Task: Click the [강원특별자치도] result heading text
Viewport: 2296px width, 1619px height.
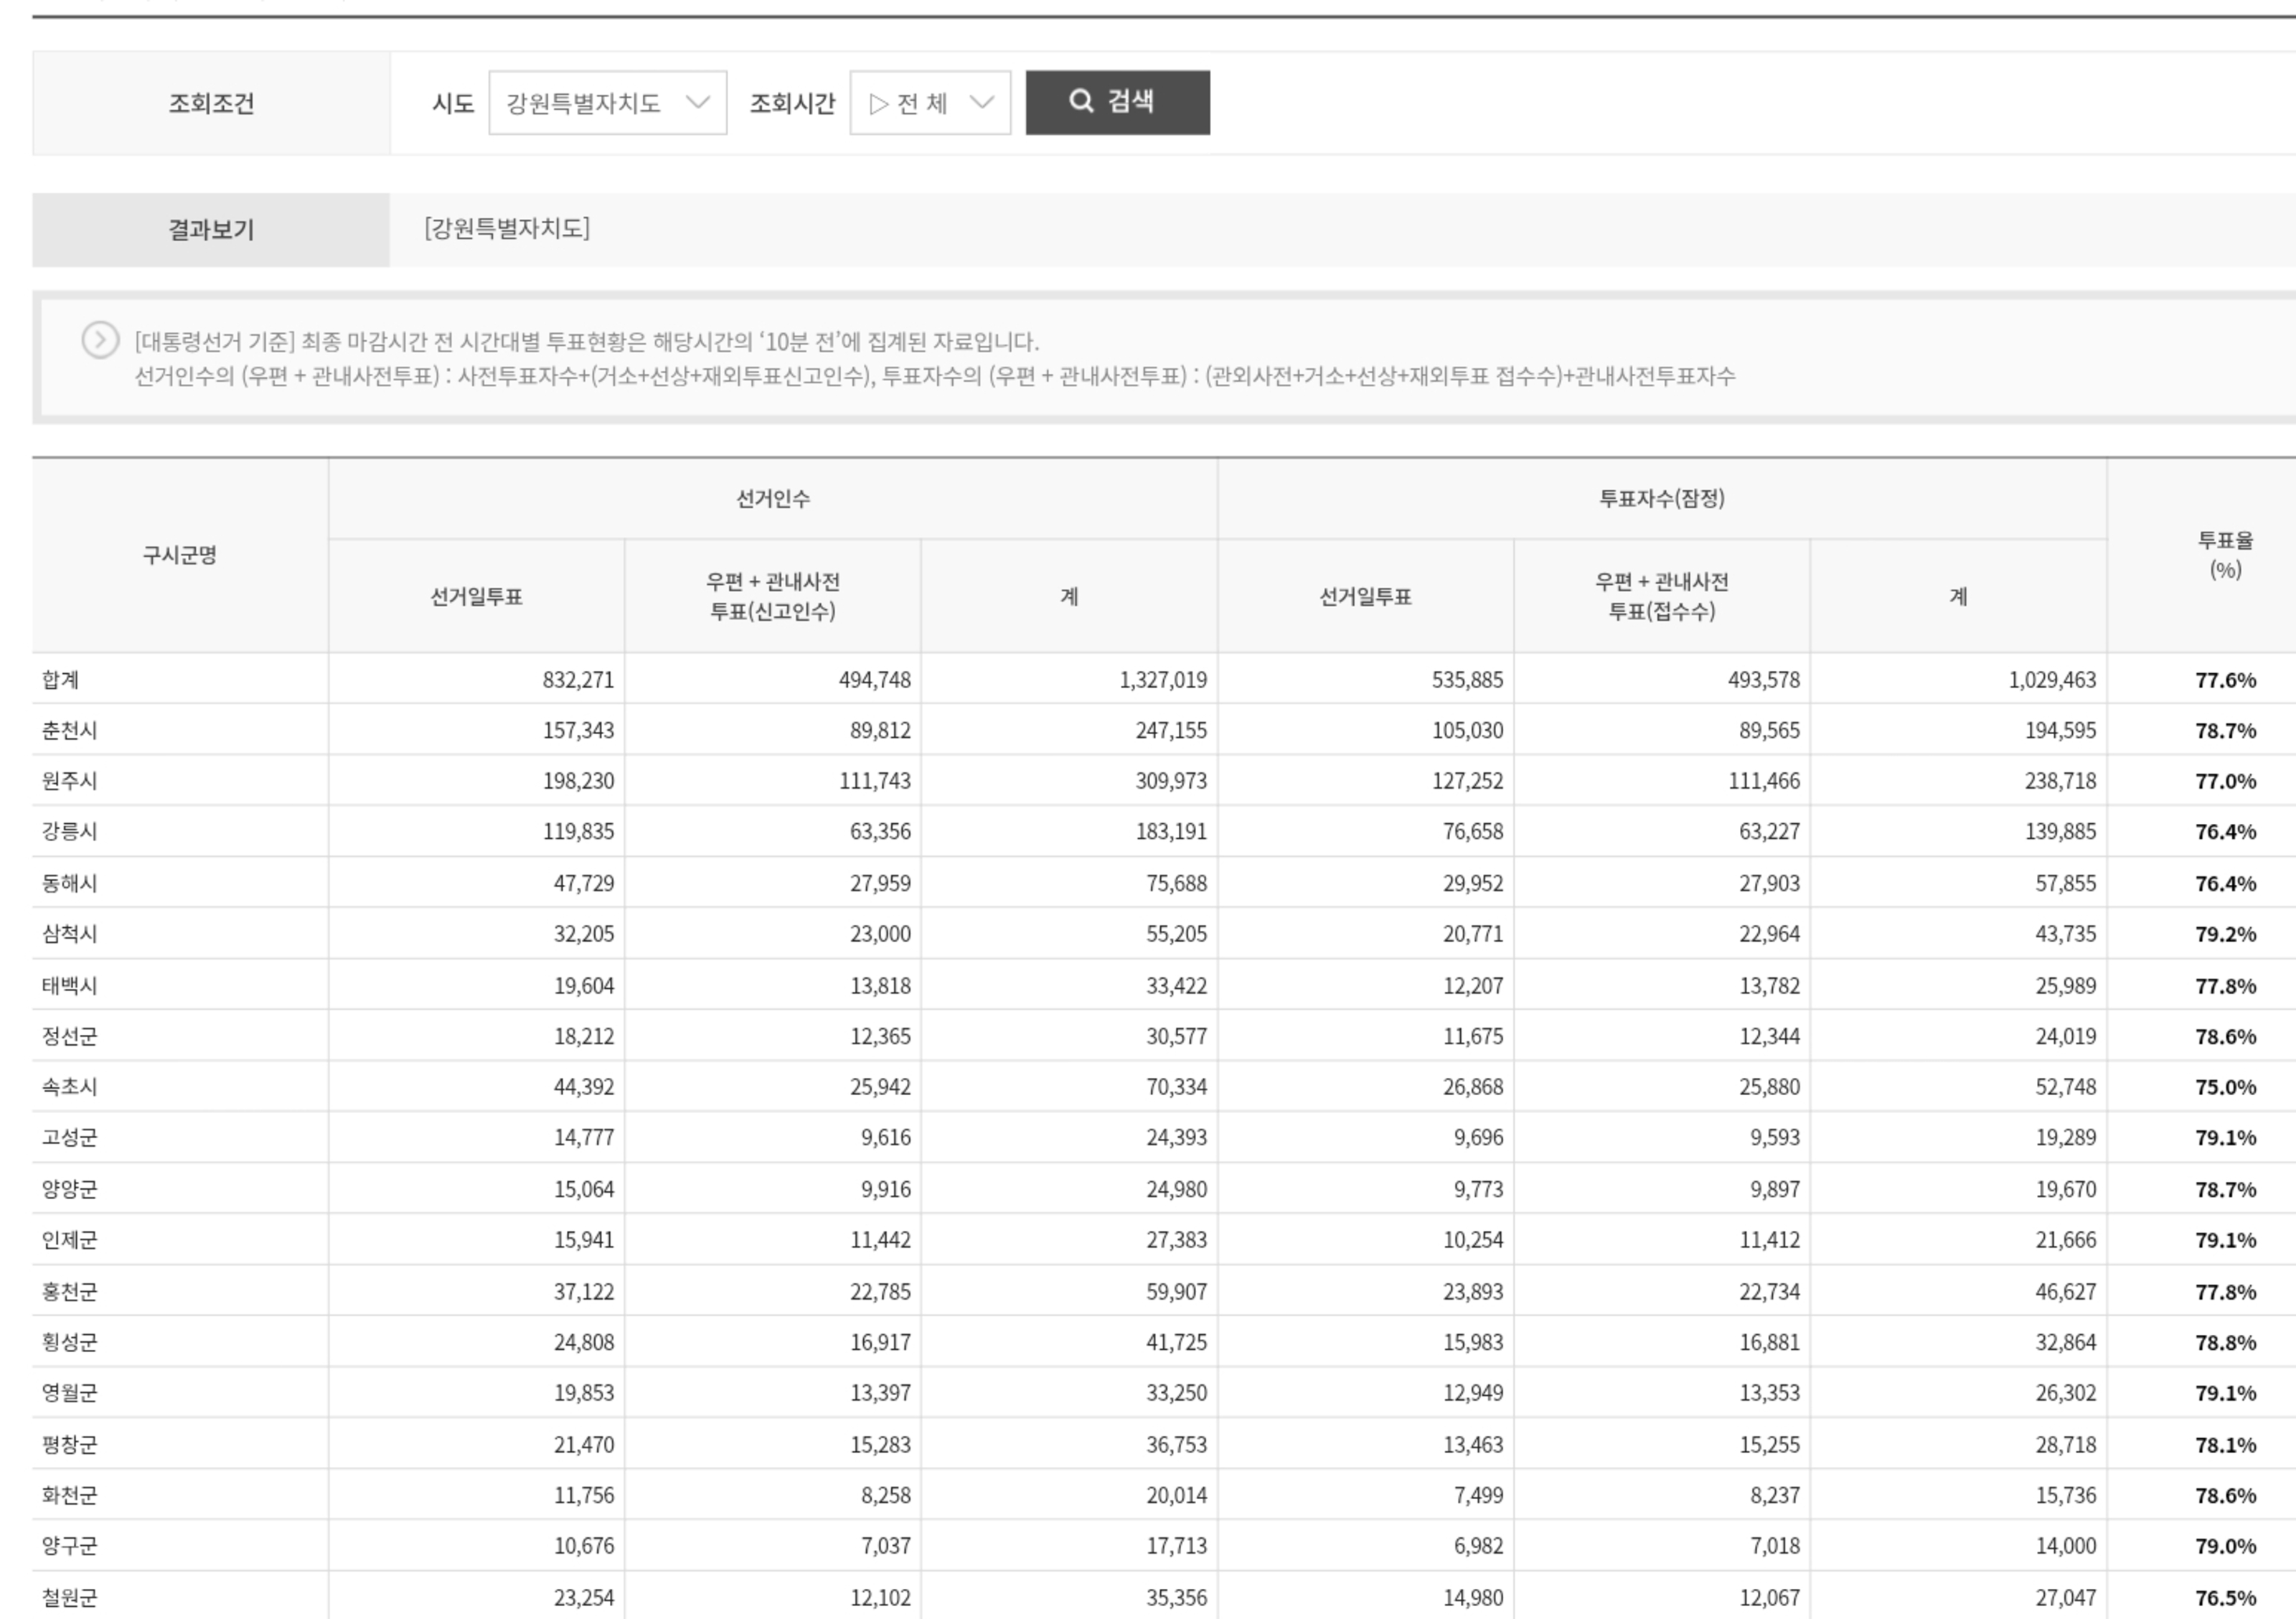Action: tap(507, 229)
